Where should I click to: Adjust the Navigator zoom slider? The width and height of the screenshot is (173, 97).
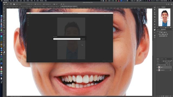(166, 27)
